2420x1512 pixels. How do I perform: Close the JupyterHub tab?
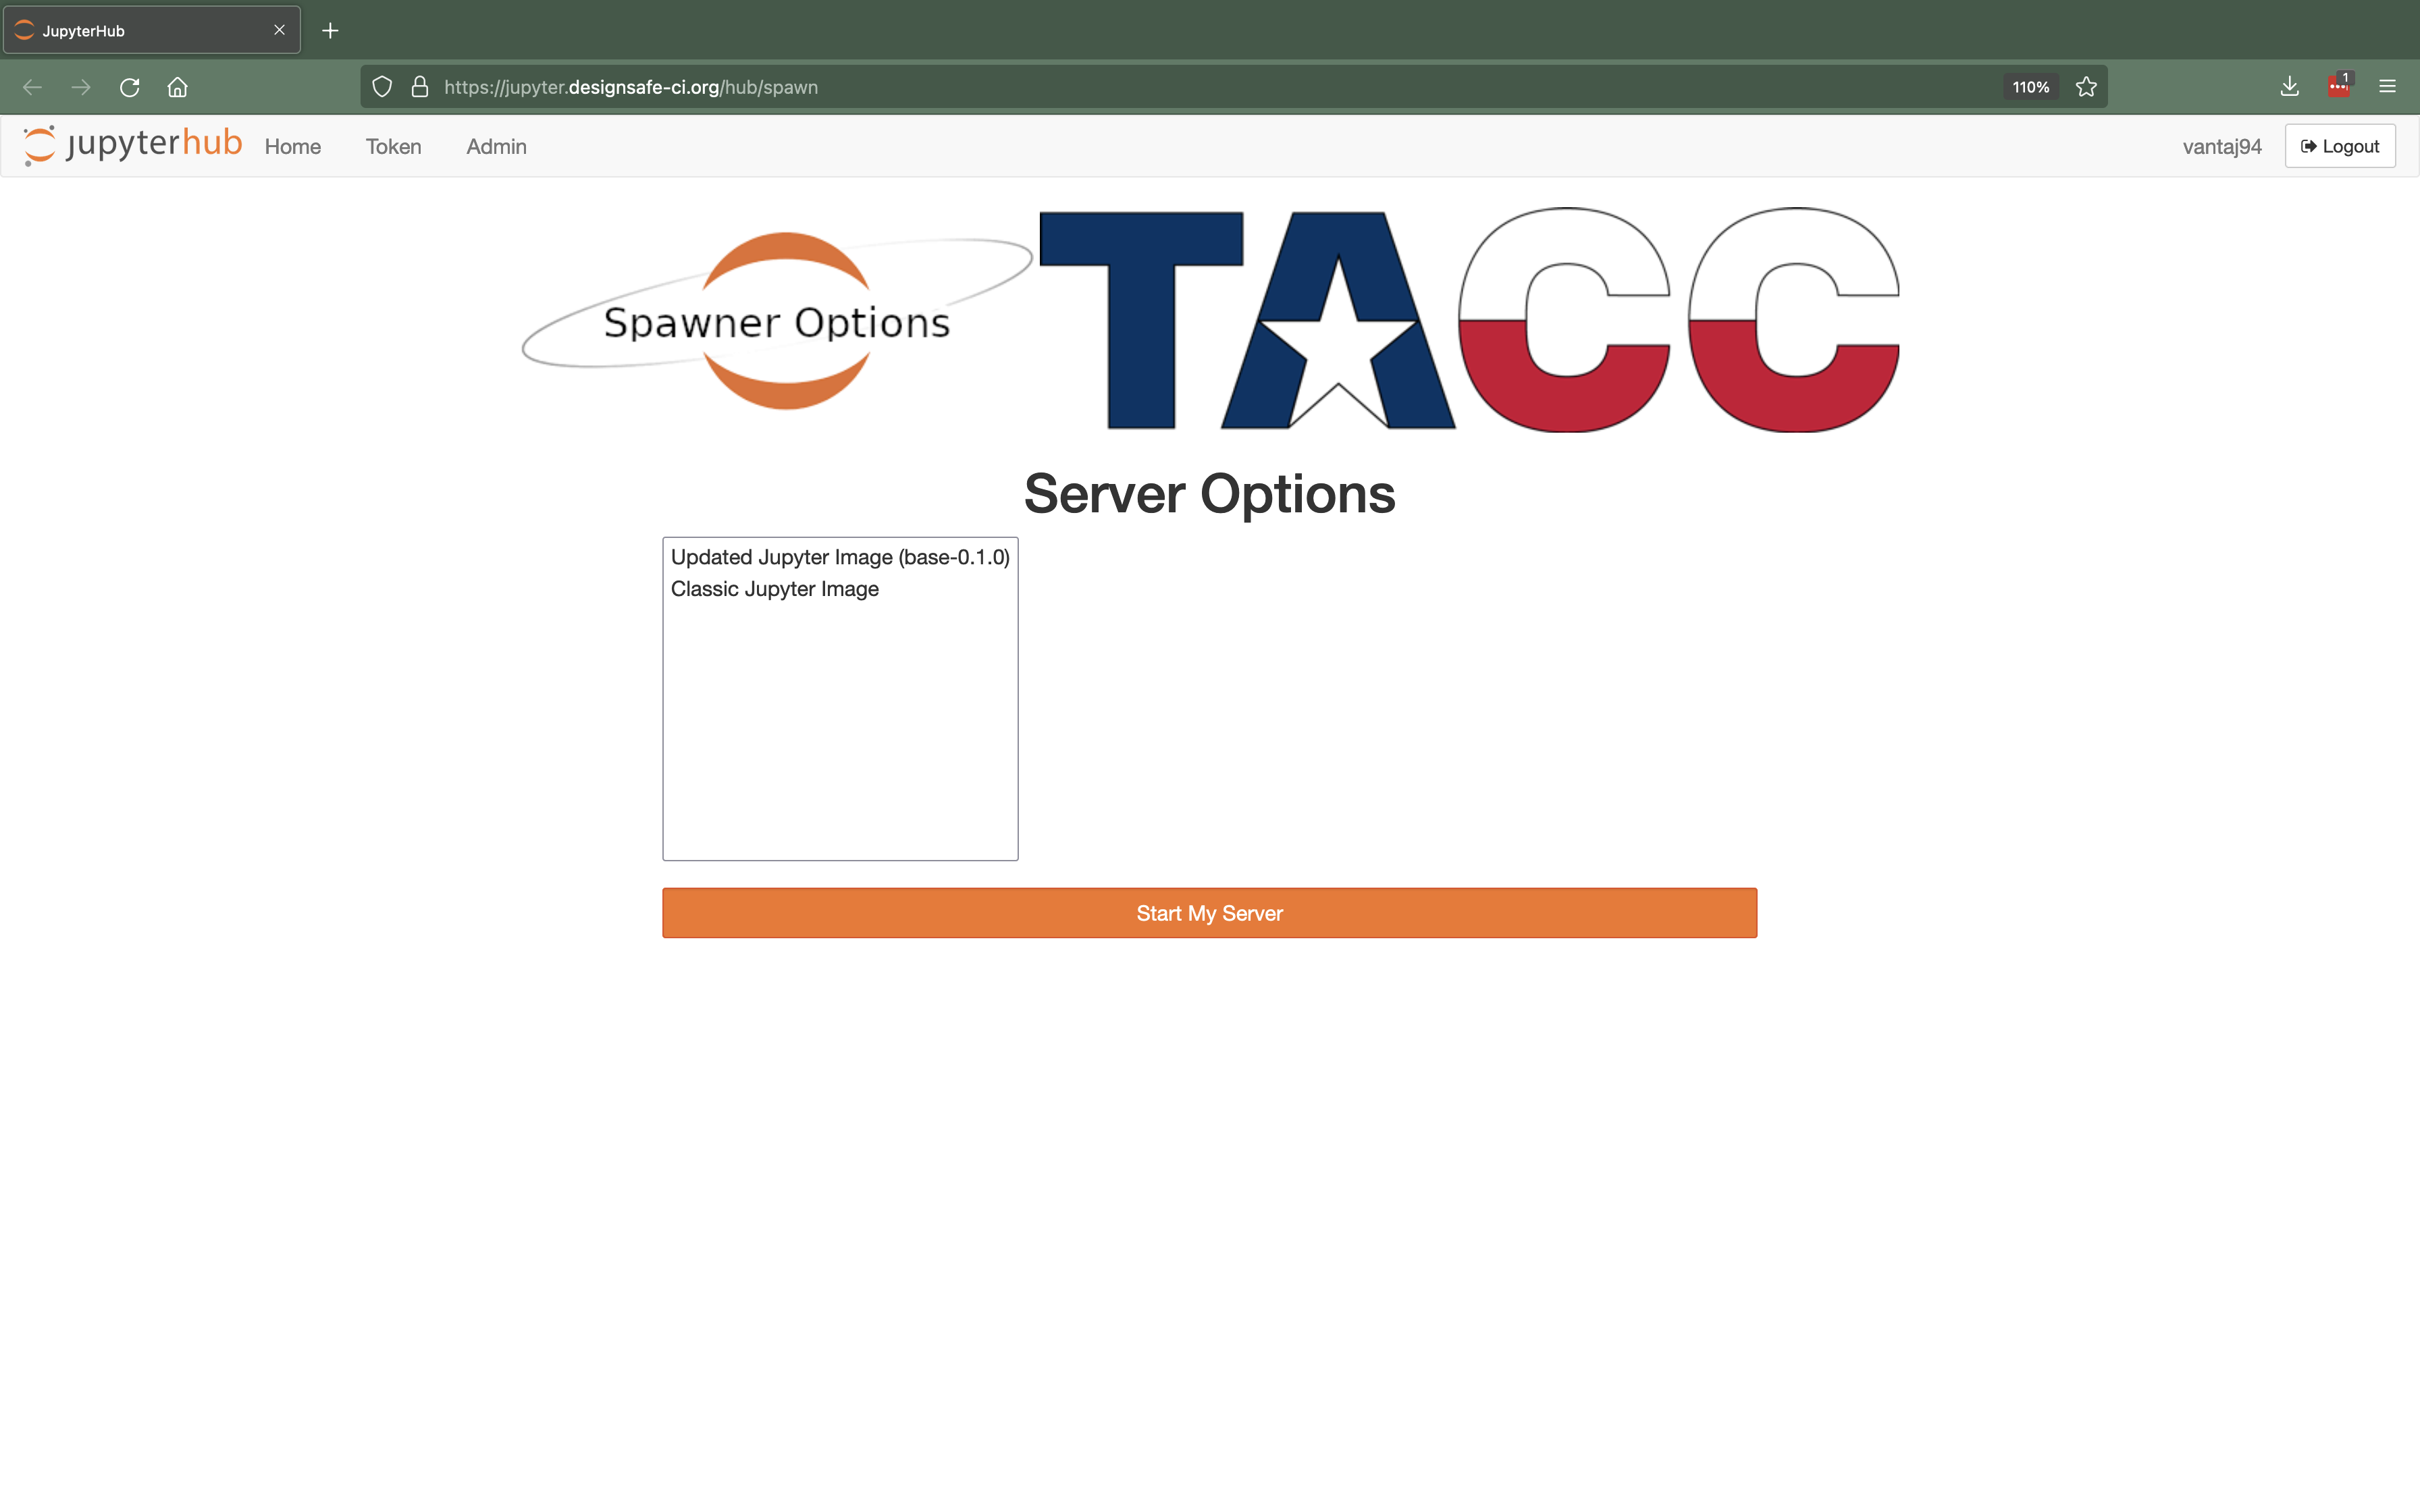pyautogui.click(x=279, y=30)
